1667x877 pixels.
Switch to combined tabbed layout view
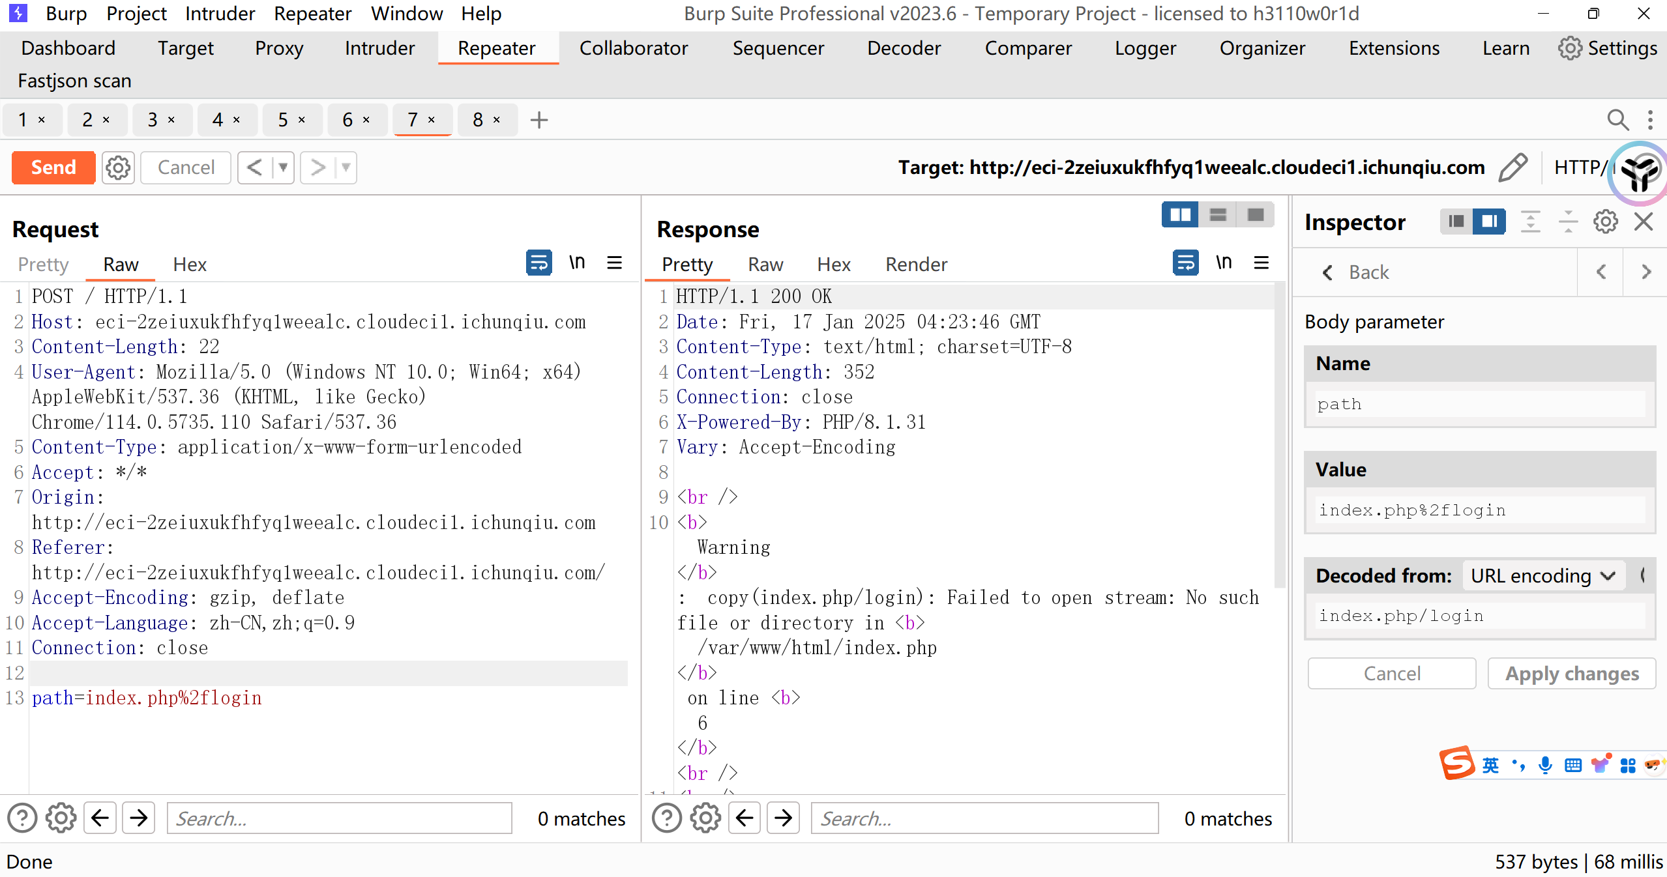point(1256,215)
